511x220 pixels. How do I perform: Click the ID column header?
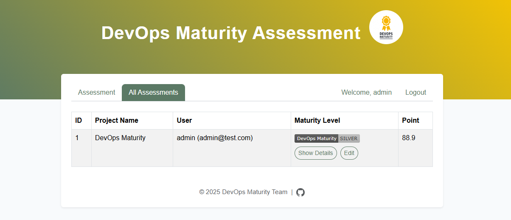click(x=81, y=121)
